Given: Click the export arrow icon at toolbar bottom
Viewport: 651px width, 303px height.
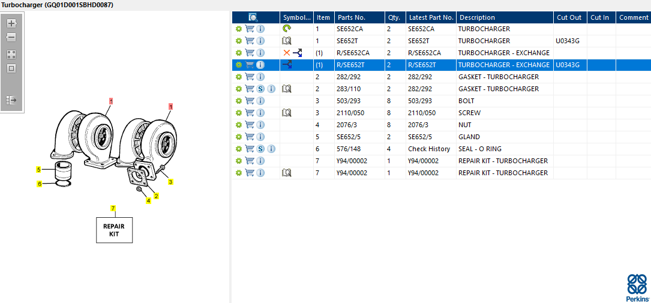Looking at the screenshot, I should coord(11,100).
